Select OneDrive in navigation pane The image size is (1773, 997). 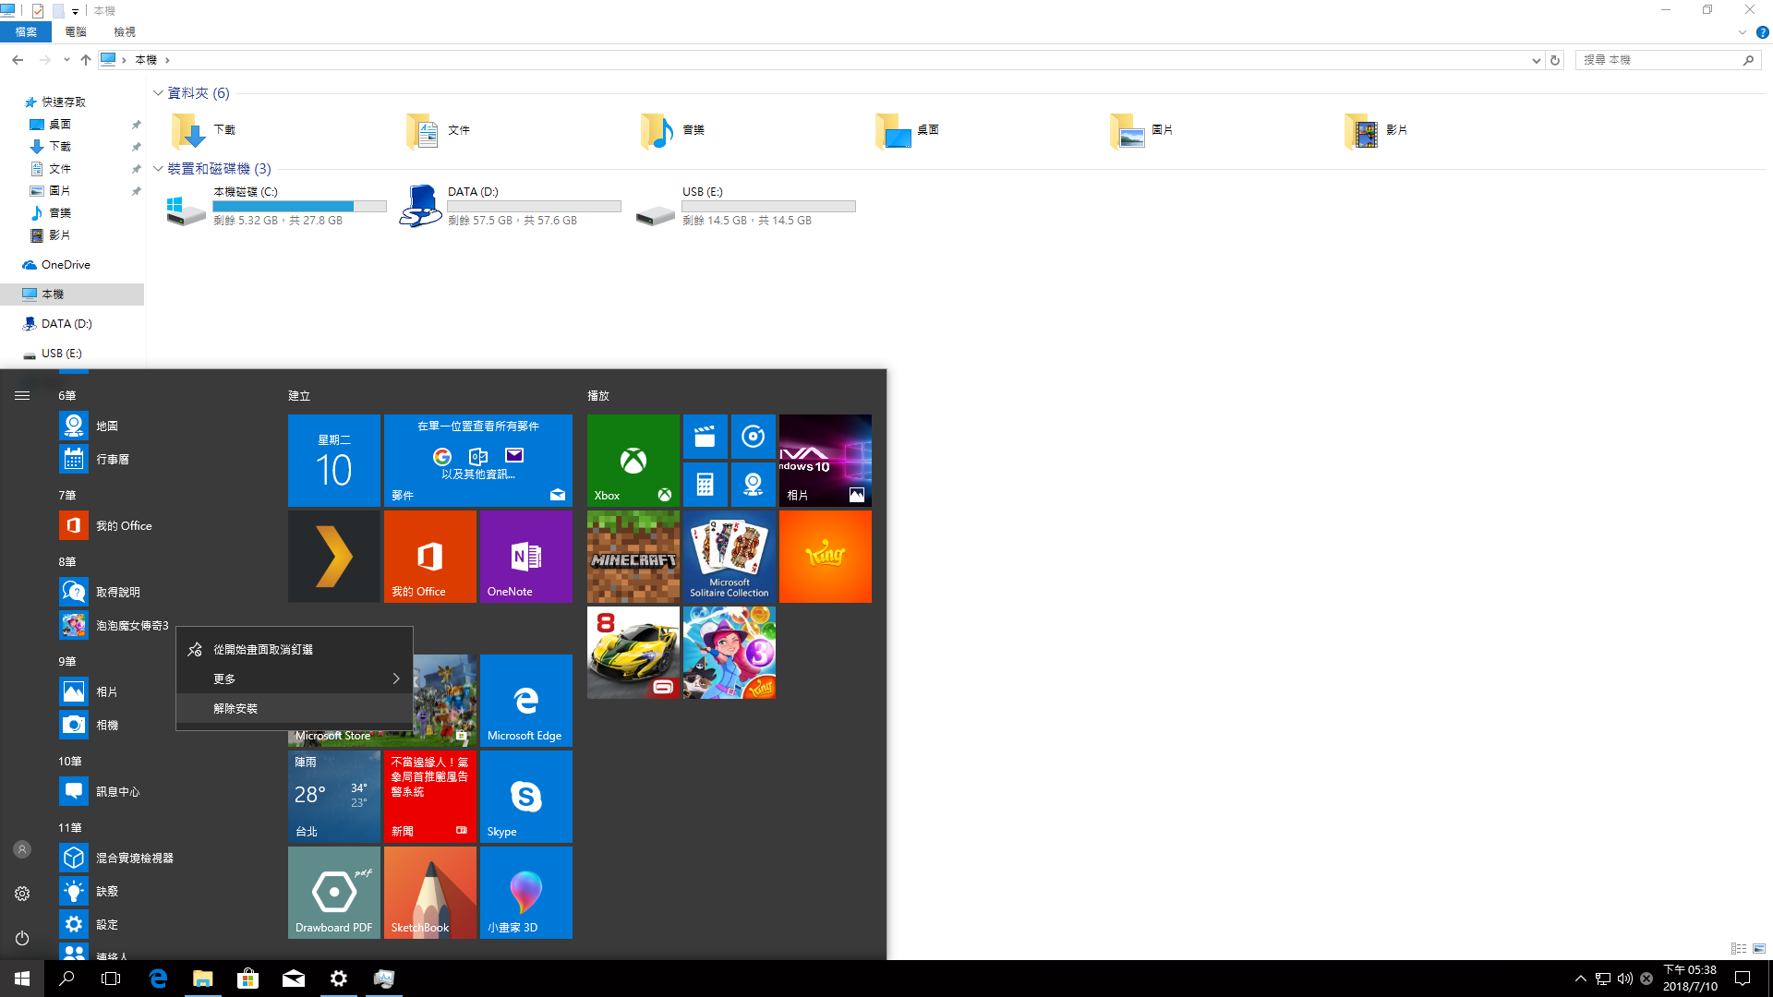point(66,264)
